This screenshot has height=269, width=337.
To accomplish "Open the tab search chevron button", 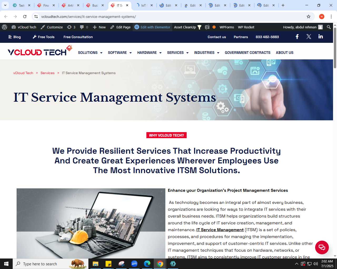I will (5, 5).
